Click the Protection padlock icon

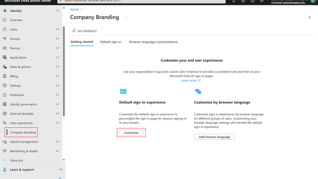coord(4,95)
